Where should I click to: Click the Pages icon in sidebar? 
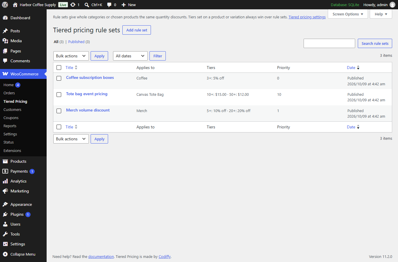point(5,51)
